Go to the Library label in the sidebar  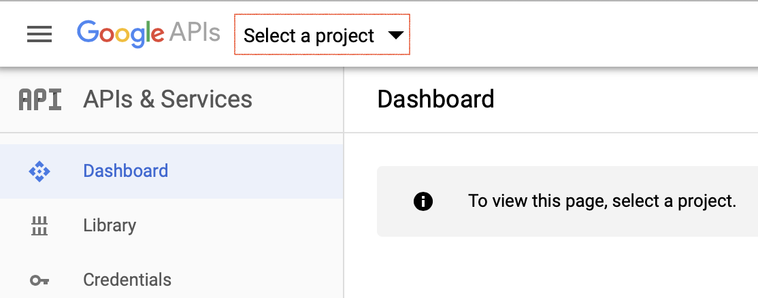pyautogui.click(x=110, y=225)
